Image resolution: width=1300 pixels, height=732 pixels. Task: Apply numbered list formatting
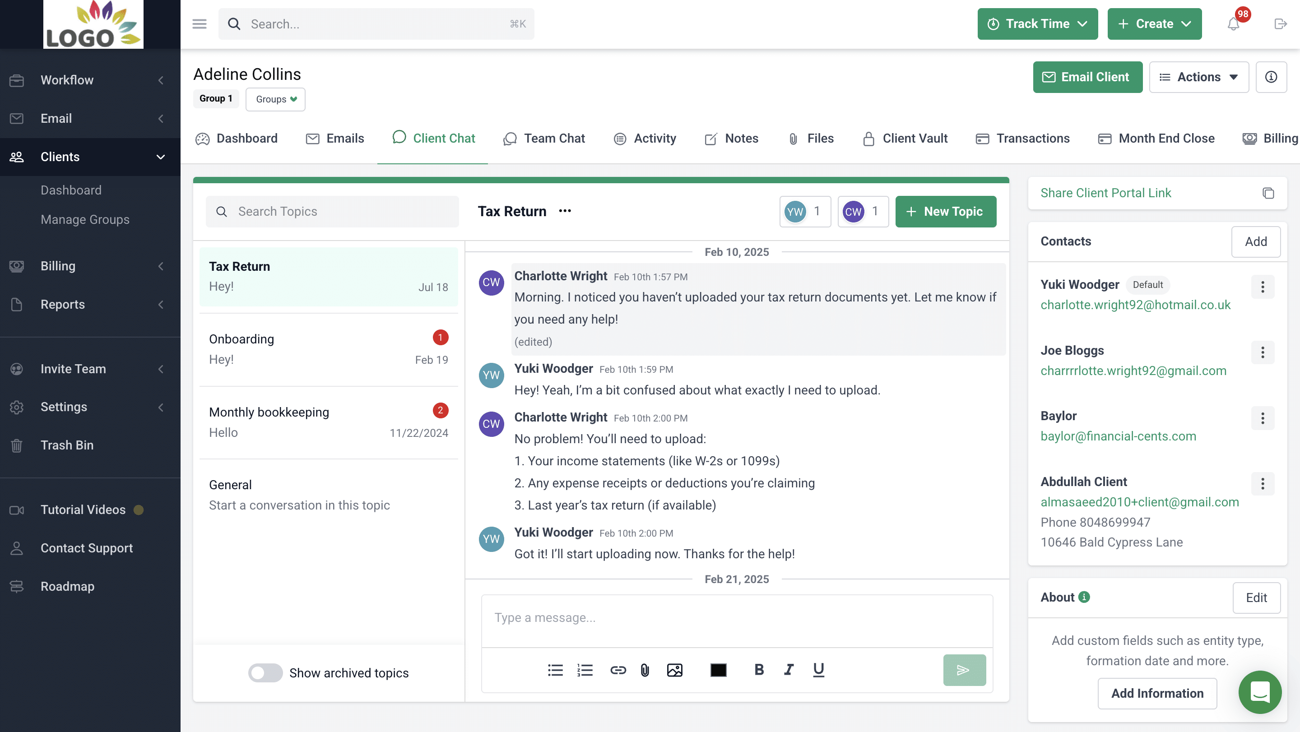click(585, 670)
